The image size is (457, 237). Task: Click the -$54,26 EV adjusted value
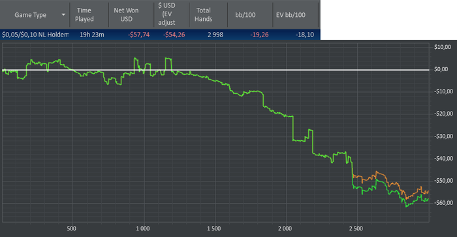click(x=174, y=35)
